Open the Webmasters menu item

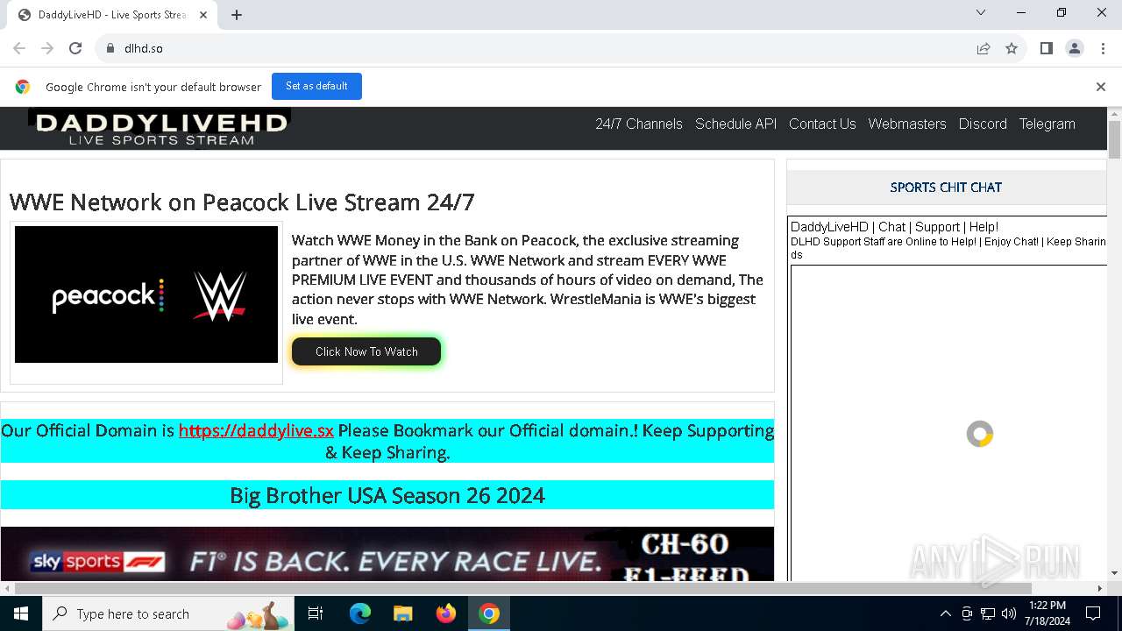click(907, 124)
